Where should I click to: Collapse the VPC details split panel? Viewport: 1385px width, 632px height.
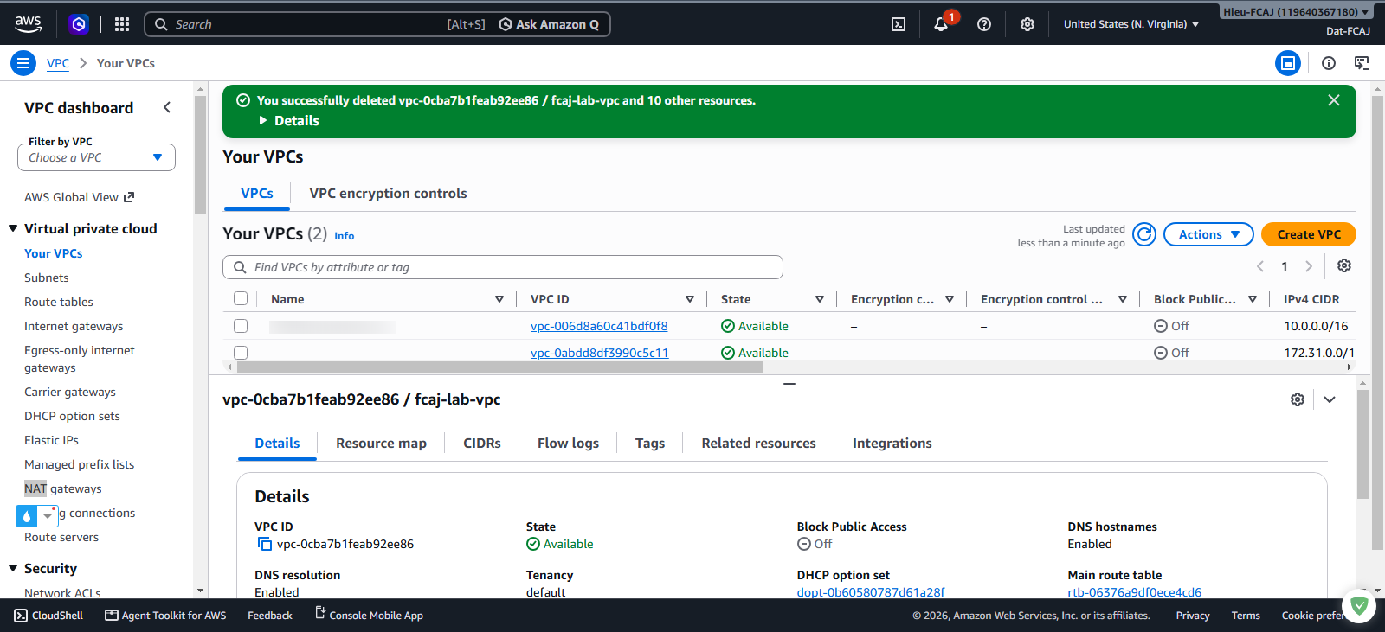point(1330,399)
